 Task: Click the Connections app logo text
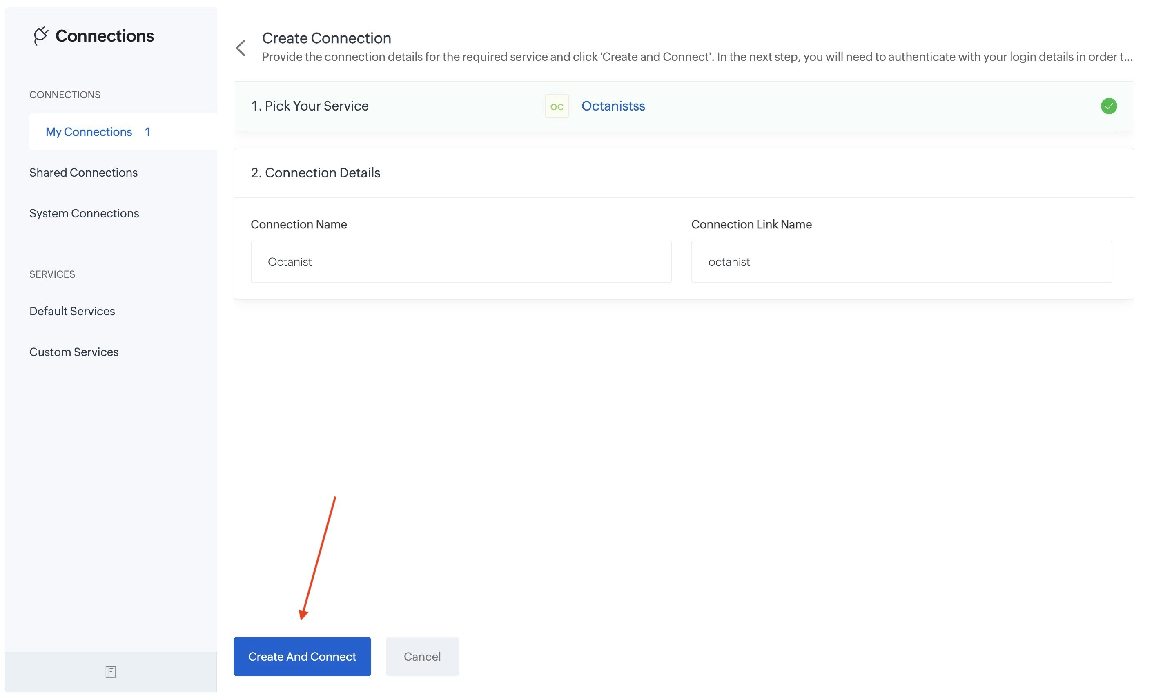tap(105, 35)
